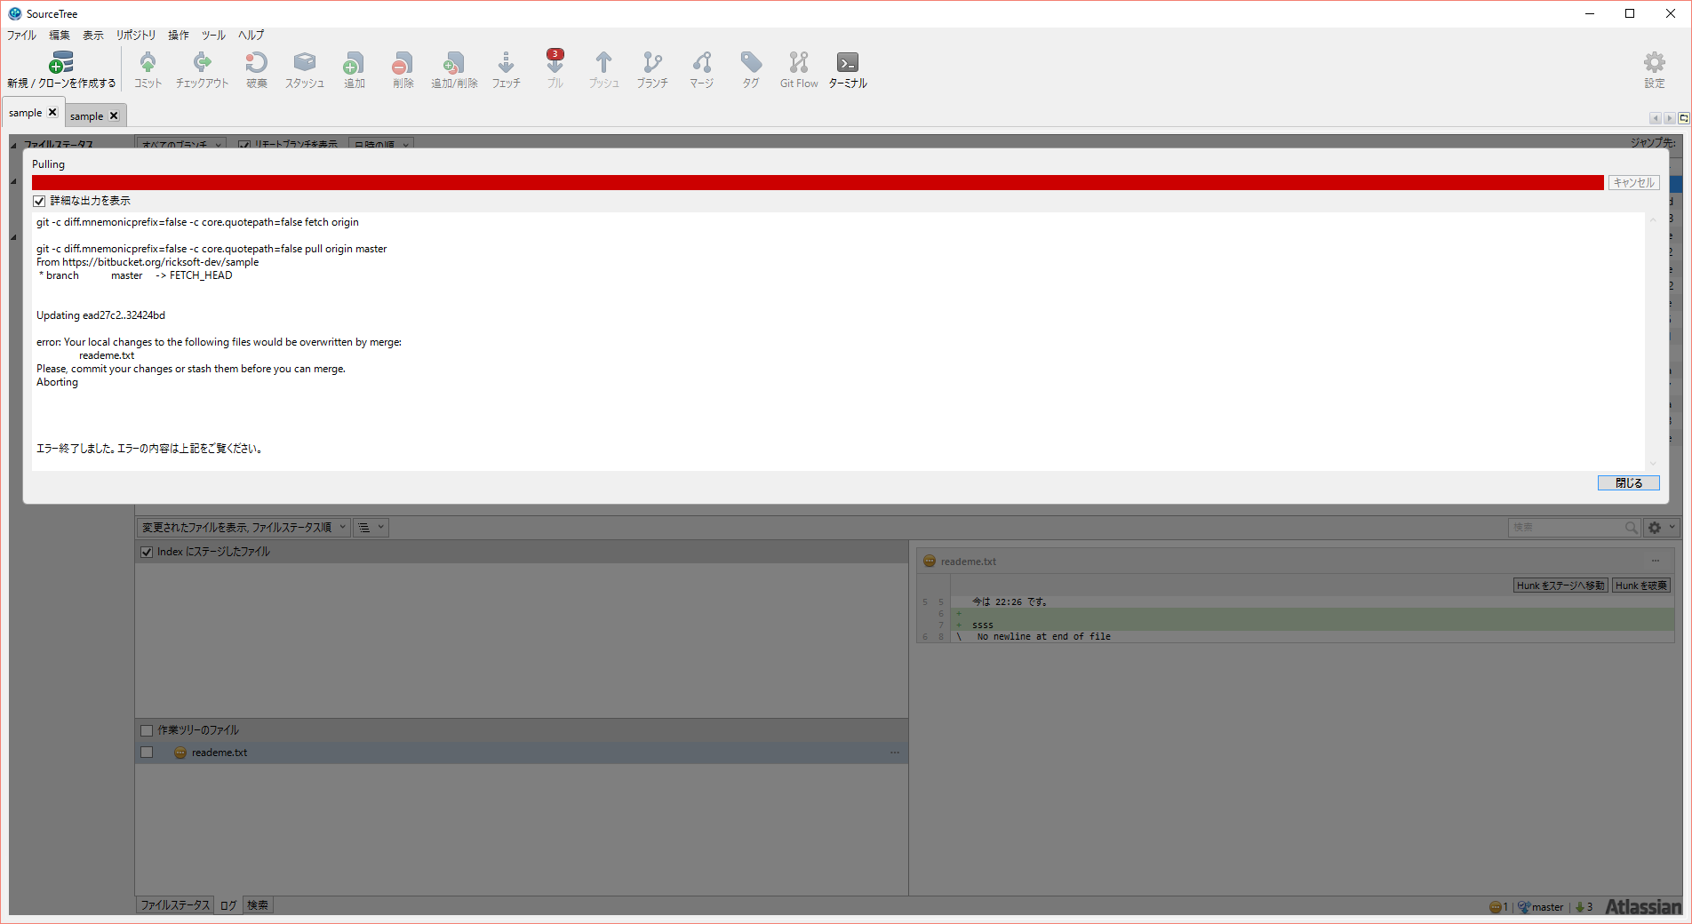Click the tab strip window-list button at far right
This screenshot has width=1692, height=924.
pos(1683,118)
